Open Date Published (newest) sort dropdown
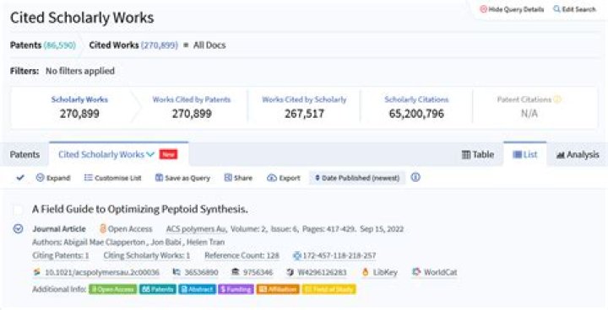Image resolution: width=608 pixels, height=310 pixels. (357, 178)
